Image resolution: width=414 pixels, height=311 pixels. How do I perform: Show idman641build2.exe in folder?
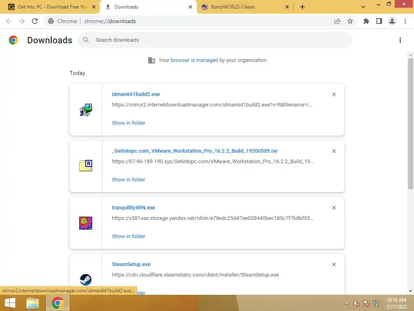coord(129,123)
